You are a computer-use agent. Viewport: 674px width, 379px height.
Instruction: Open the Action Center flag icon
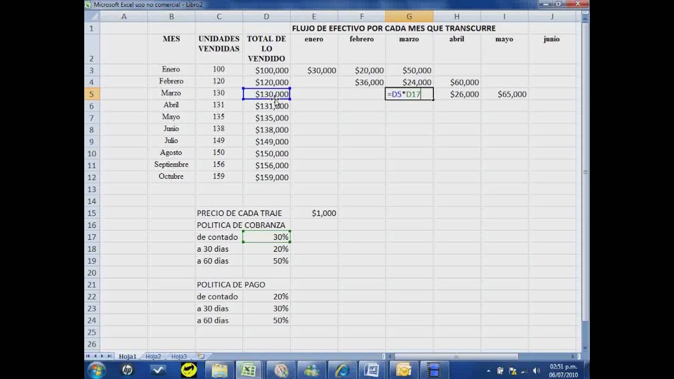pyautogui.click(x=512, y=371)
